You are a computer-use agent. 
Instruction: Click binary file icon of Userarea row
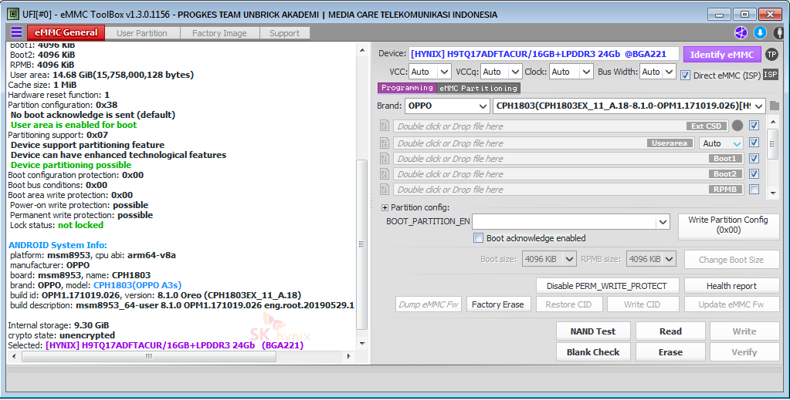385,143
